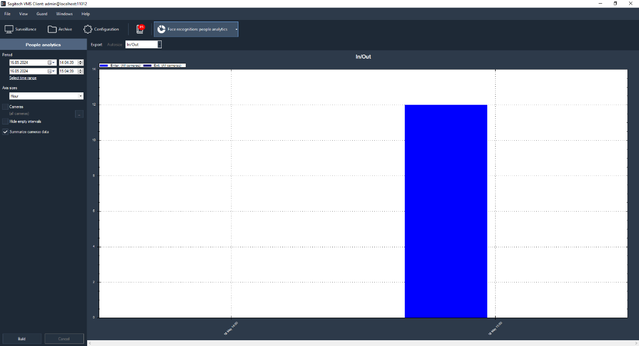Uncheck Summarize cameras data
This screenshot has height=346, width=639.
[5, 132]
